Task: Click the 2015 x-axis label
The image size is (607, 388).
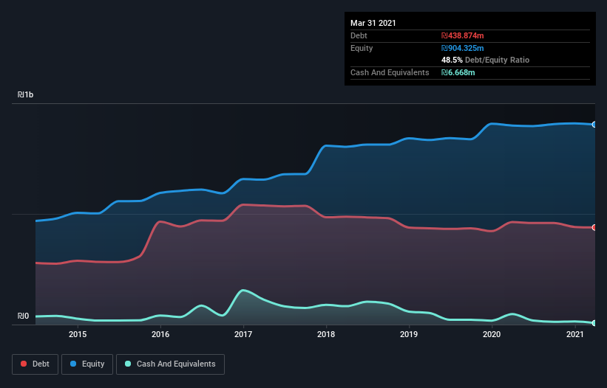Action: coord(78,334)
